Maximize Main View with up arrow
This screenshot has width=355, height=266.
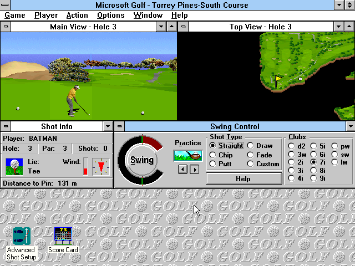click(x=172, y=27)
